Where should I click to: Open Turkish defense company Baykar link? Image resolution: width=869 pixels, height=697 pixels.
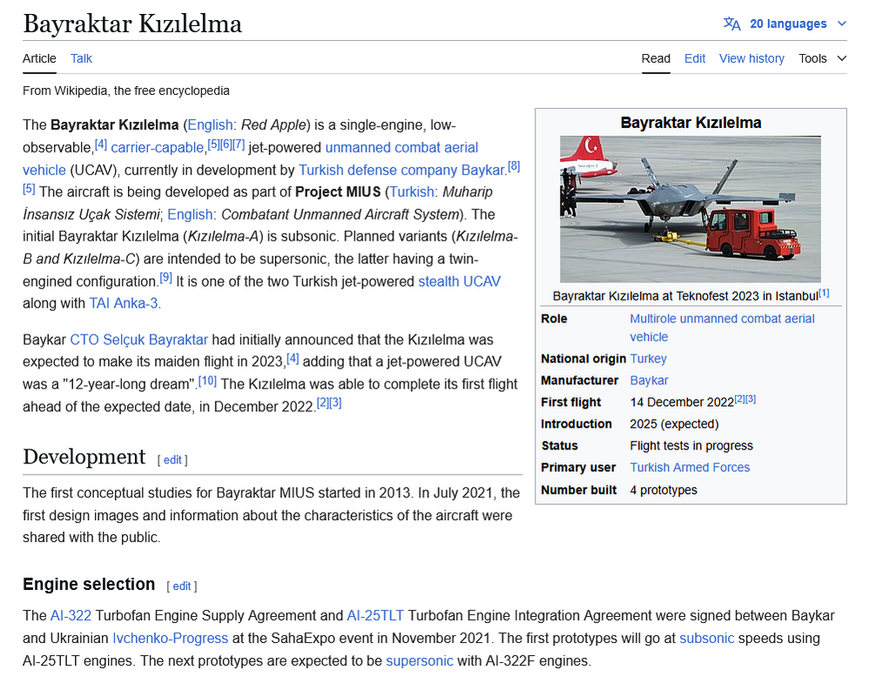[x=401, y=170]
